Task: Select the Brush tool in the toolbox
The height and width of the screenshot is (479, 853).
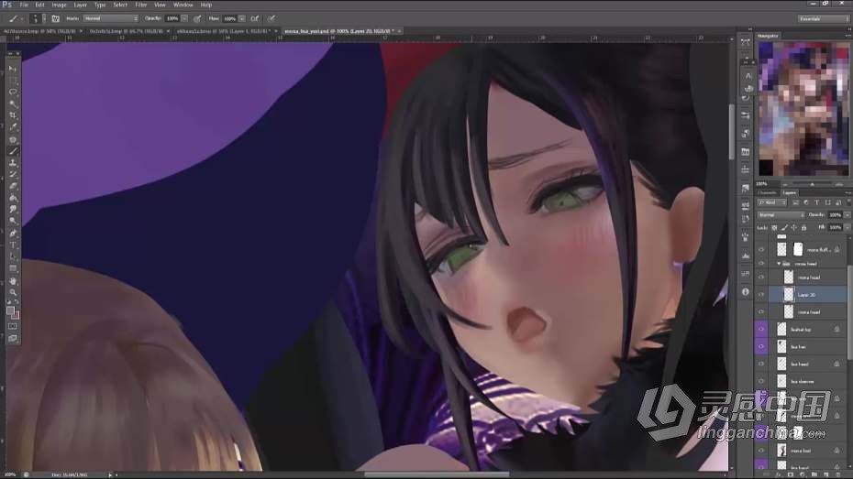Action: pos(13,151)
